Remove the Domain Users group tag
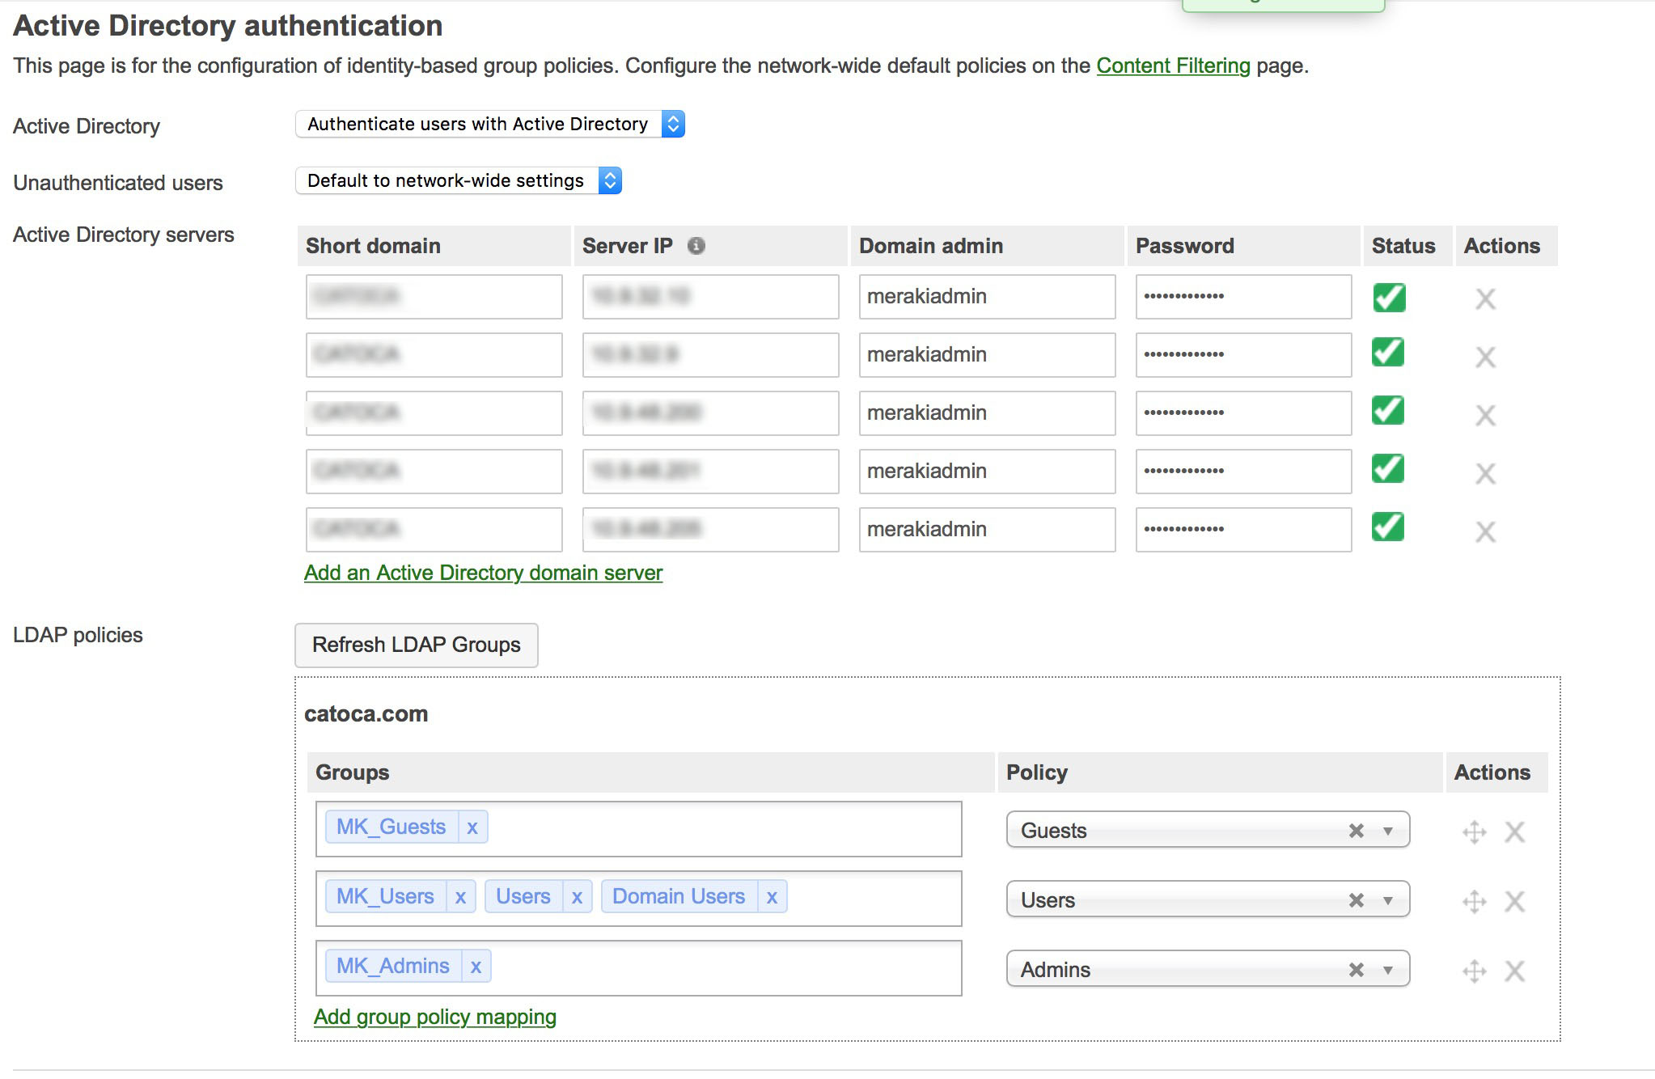1655x1079 pixels. (x=772, y=896)
